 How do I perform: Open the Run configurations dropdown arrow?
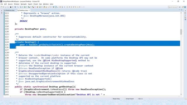click(x=27, y=7)
